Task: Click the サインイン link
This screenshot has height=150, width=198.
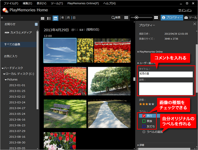Action: tap(185, 10)
